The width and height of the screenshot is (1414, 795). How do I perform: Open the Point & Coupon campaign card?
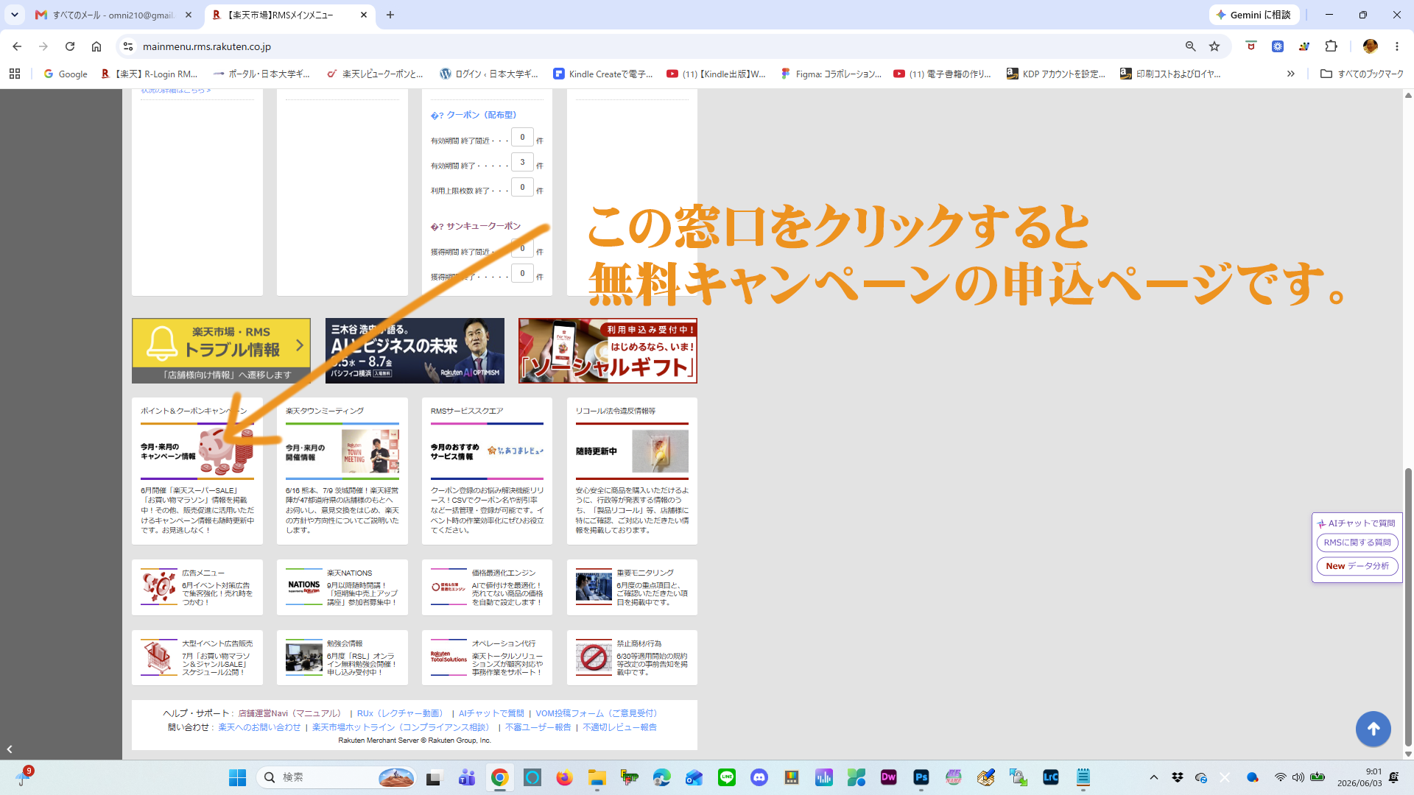197,471
